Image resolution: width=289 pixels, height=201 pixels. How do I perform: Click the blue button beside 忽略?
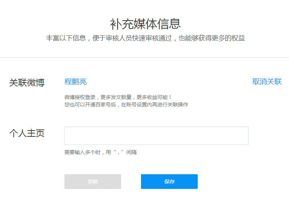coord(169,182)
